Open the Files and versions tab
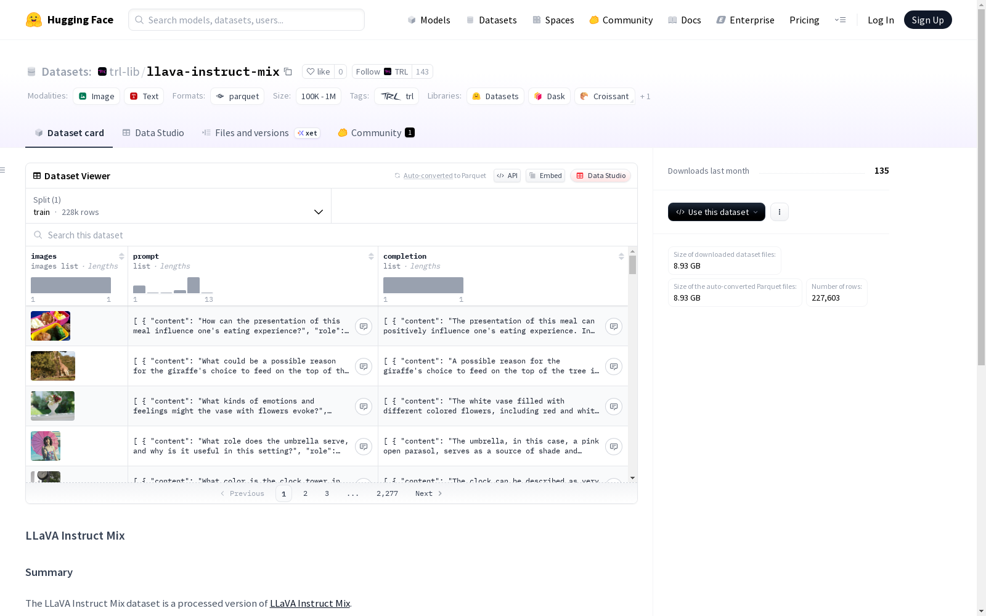Viewport: 986px width, 616px height. 261,133
